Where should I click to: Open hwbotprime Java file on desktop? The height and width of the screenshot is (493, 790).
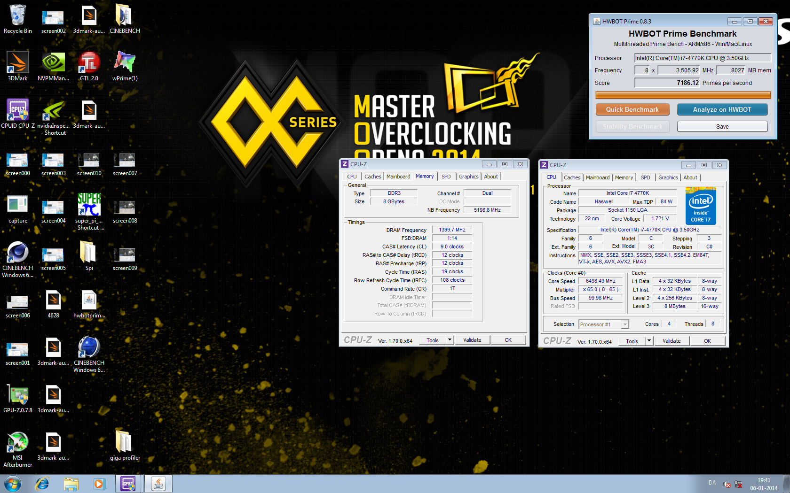(x=89, y=303)
